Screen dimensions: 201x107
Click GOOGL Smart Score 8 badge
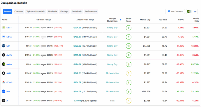pos(129,83)
